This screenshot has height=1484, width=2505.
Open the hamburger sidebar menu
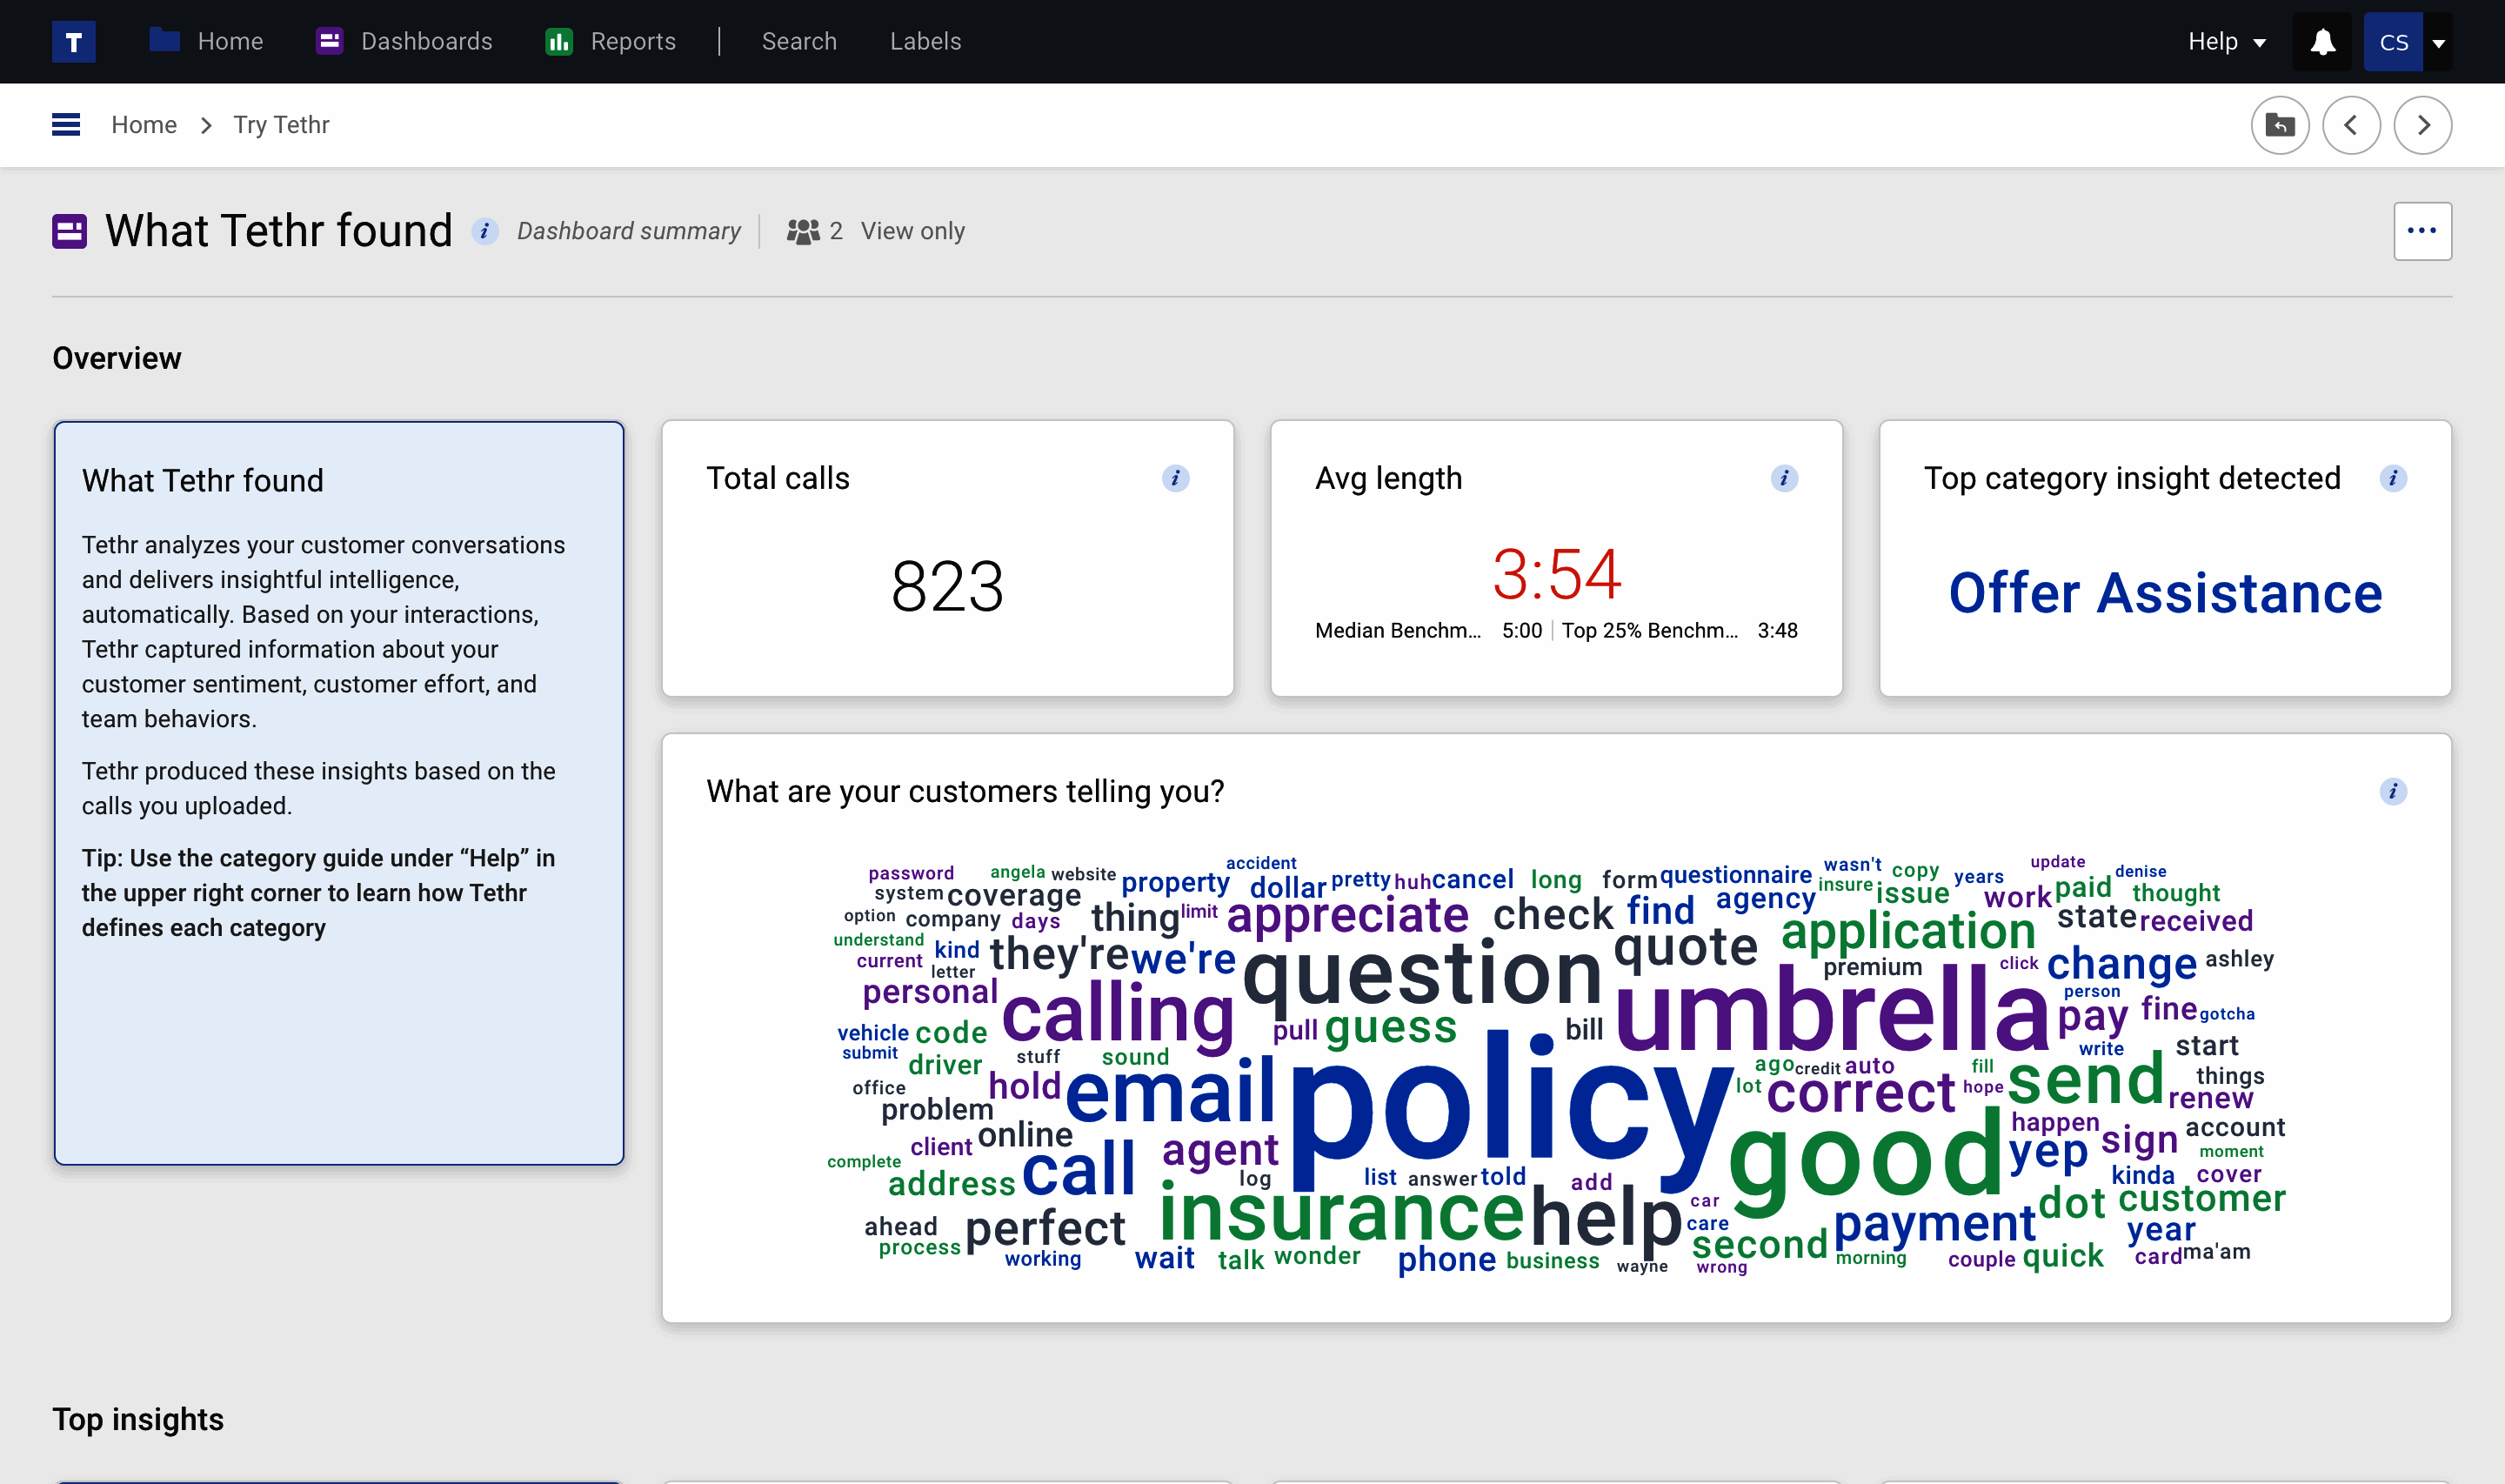(x=66, y=125)
